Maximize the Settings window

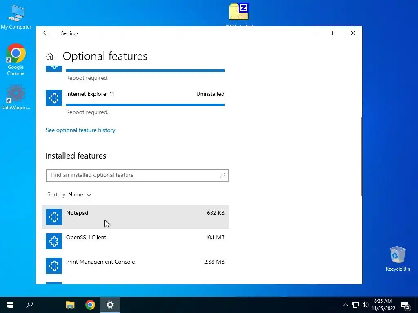334,33
